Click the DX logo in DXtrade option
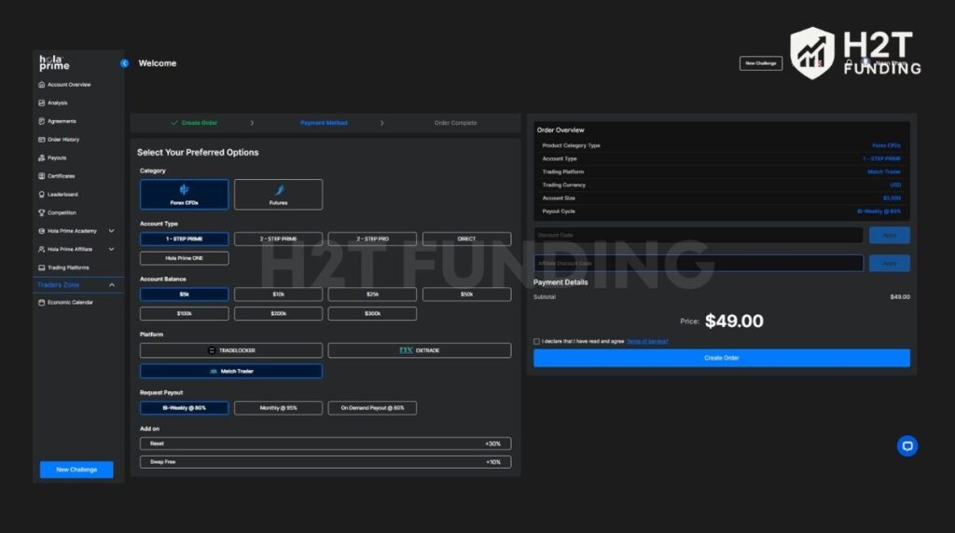Viewport: 955px width, 533px height. pos(406,350)
